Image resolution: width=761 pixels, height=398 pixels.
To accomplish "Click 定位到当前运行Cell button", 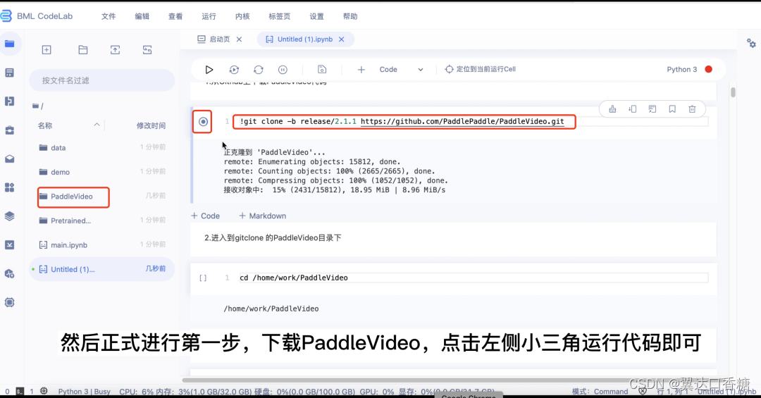I will click(480, 69).
